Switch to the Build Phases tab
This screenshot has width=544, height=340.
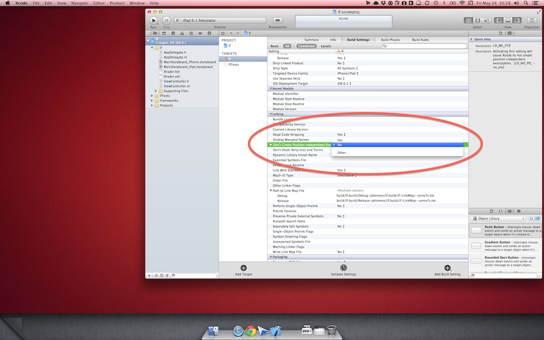[390, 40]
